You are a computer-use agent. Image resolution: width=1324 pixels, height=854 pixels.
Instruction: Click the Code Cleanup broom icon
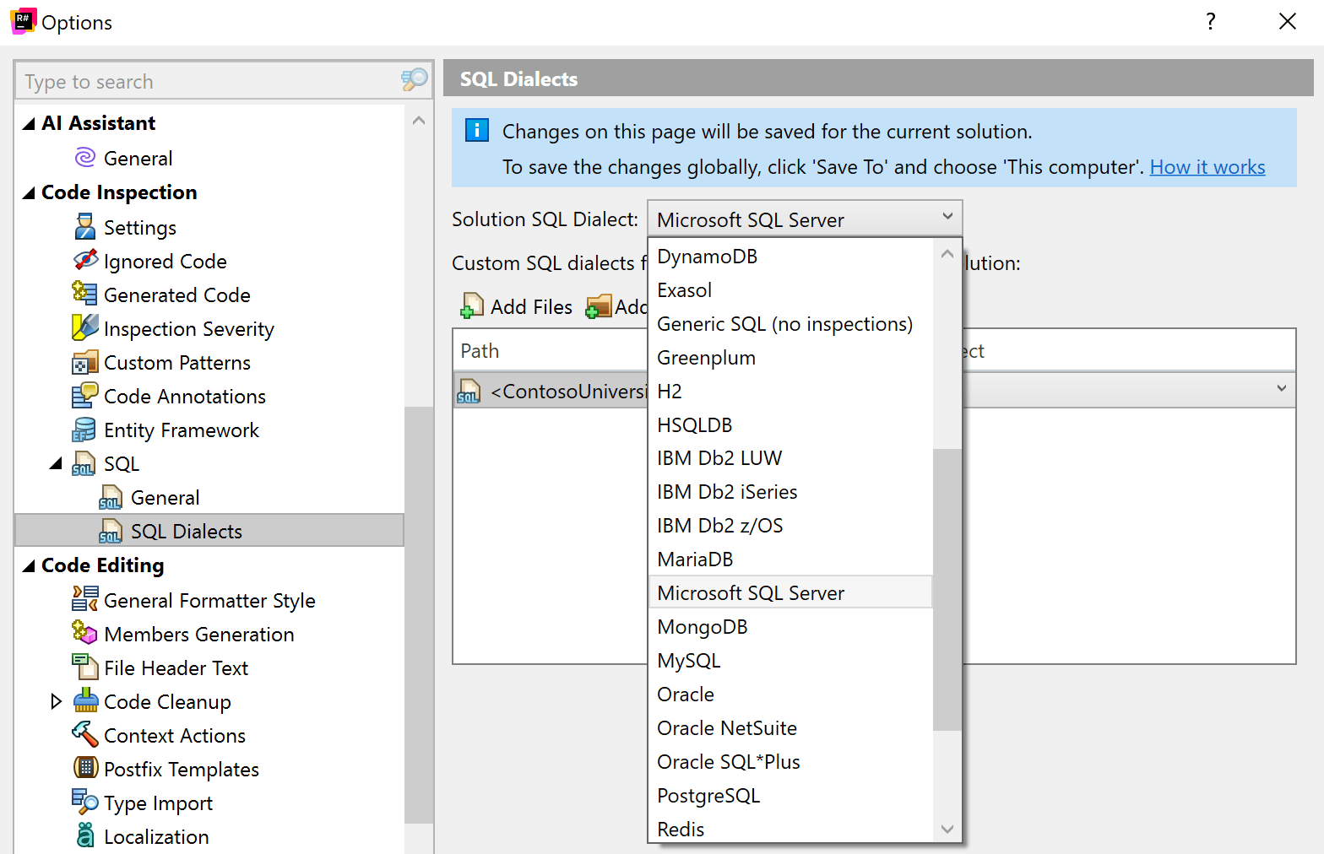click(85, 700)
